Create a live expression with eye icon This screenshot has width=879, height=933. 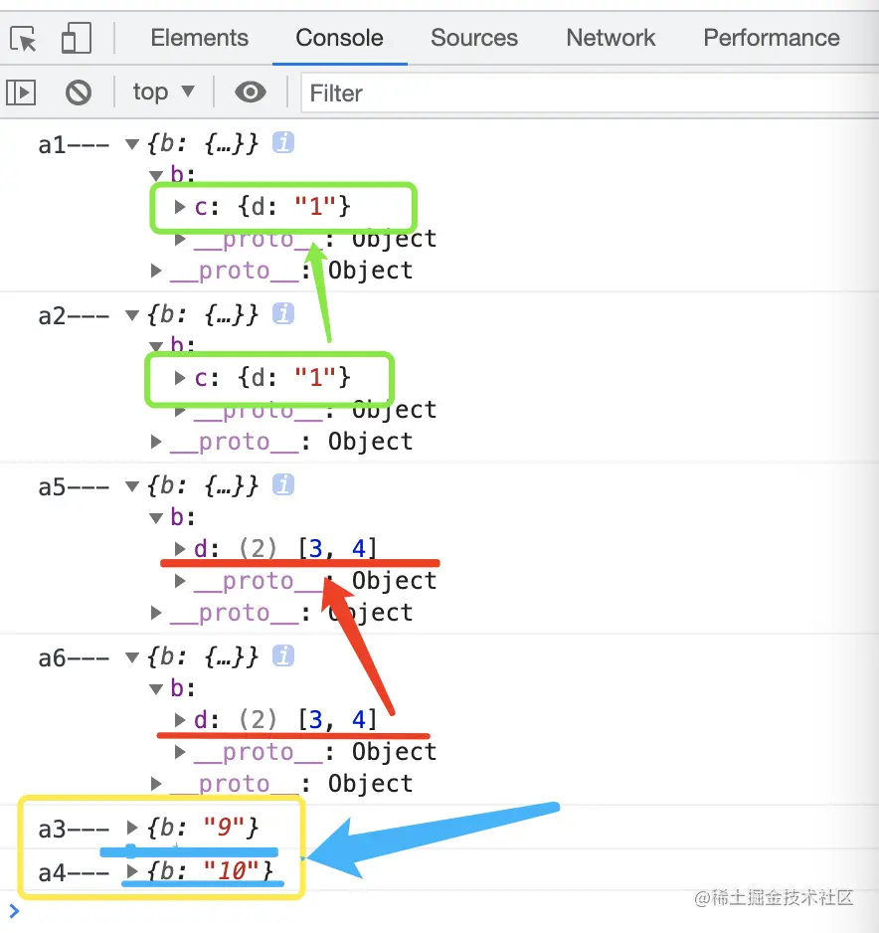pyautogui.click(x=250, y=92)
